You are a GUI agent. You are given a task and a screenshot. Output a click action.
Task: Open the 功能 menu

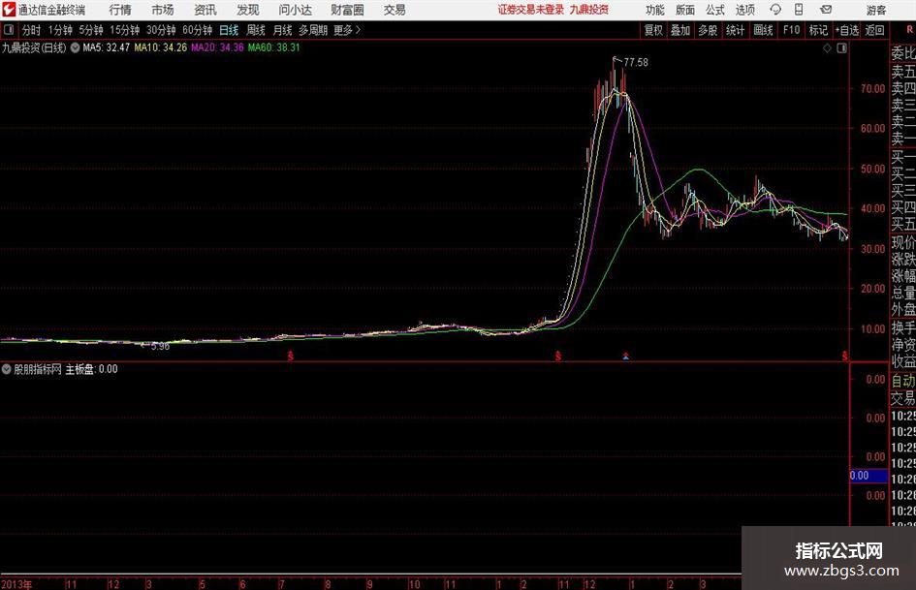[655, 10]
